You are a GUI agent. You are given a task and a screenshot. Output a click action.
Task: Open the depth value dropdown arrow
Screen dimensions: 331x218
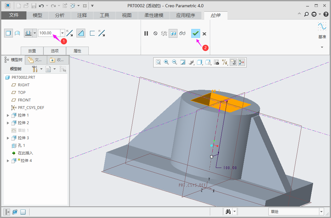click(63, 33)
